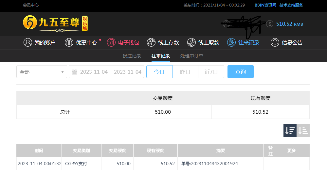Image resolution: width=327 pixels, height=173 pixels.
Task: Click the 备注 column header
Action: click(270, 151)
